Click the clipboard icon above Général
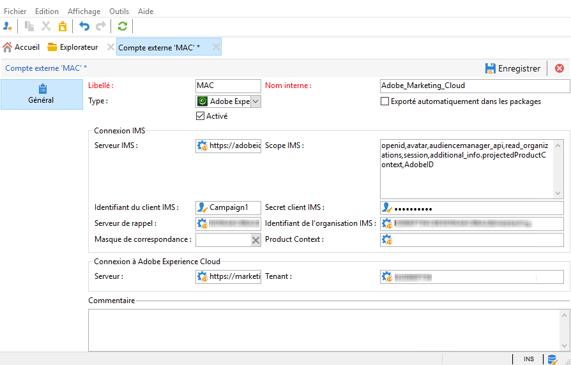Screen dimensions: 571x365 click(43, 89)
